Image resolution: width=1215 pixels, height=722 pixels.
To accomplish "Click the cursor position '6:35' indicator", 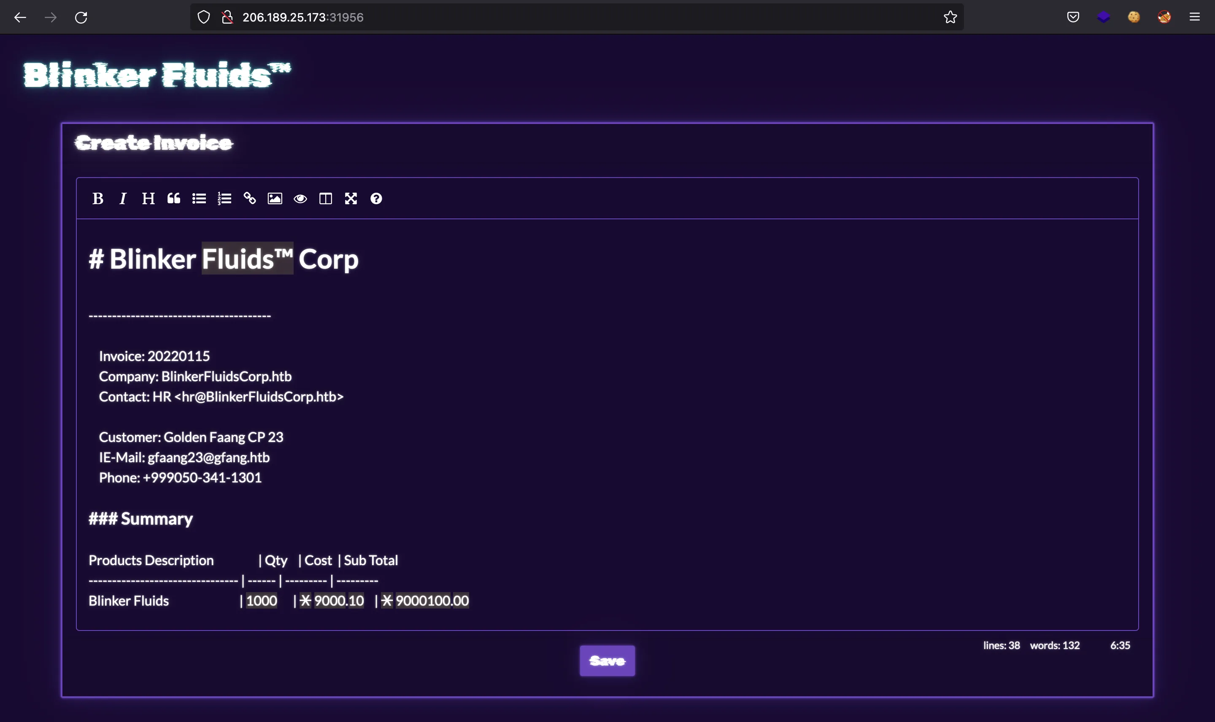I will tap(1120, 645).
